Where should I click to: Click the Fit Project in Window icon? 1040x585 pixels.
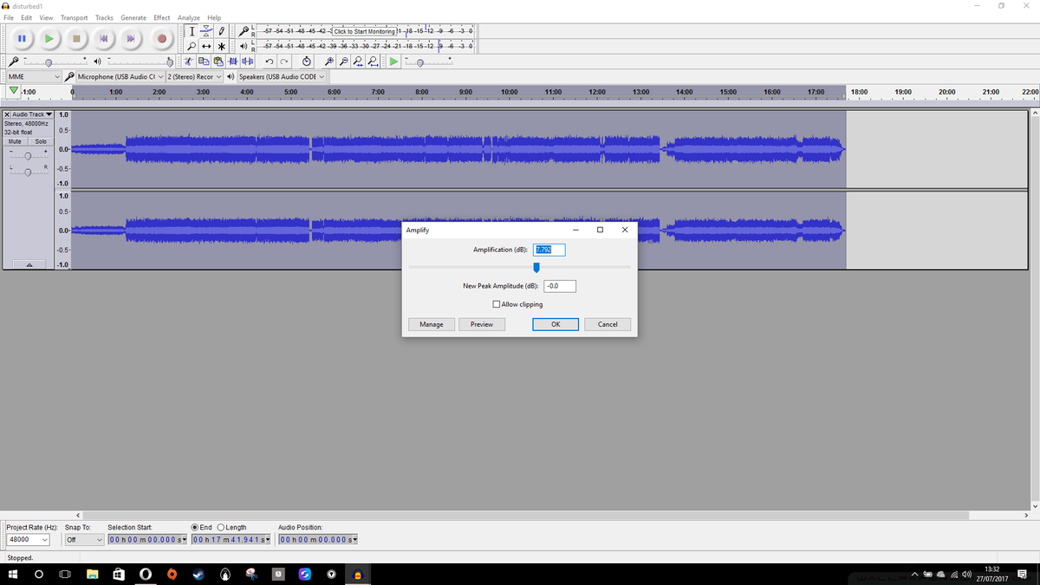click(x=372, y=61)
